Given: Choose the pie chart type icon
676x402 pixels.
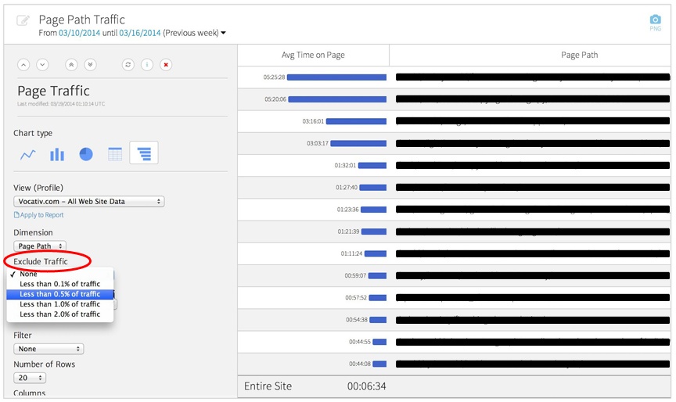Looking at the screenshot, I should point(86,154).
